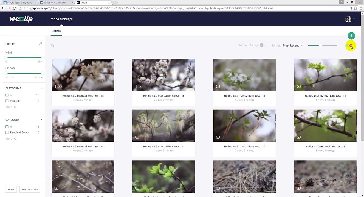This screenshot has width=364, height=197.
Task: Click the Upload slider last day handle
Action: 6,73
